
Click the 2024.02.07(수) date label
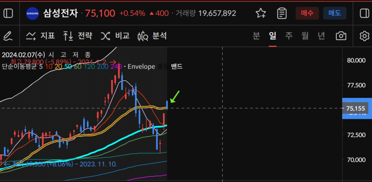click(x=23, y=55)
